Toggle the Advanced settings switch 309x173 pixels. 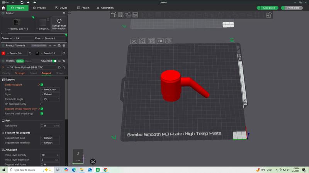pos(54,61)
